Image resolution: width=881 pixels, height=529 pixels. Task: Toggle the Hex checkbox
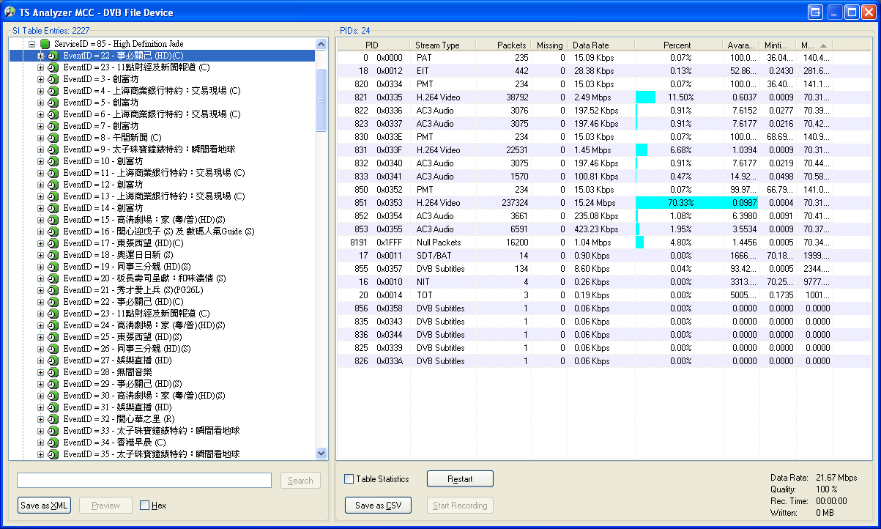click(x=145, y=506)
